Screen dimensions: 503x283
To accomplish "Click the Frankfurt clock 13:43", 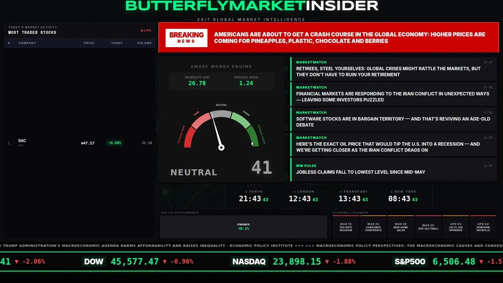I will (350, 199).
